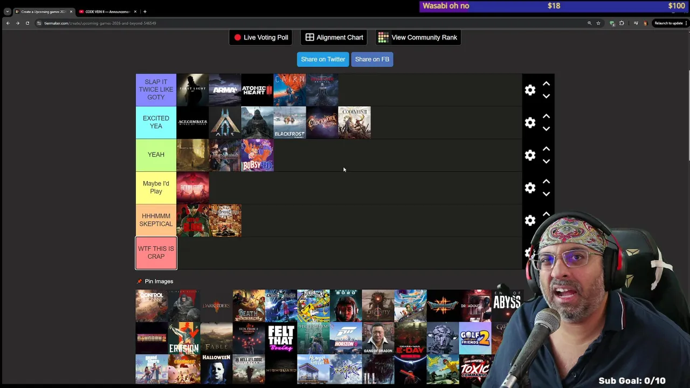
Task: Pick the Death Howl image
Action: 249,306
